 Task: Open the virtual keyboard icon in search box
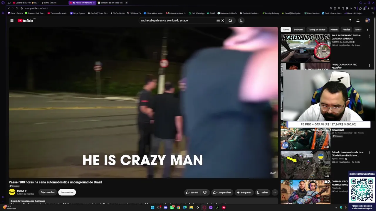click(x=218, y=21)
